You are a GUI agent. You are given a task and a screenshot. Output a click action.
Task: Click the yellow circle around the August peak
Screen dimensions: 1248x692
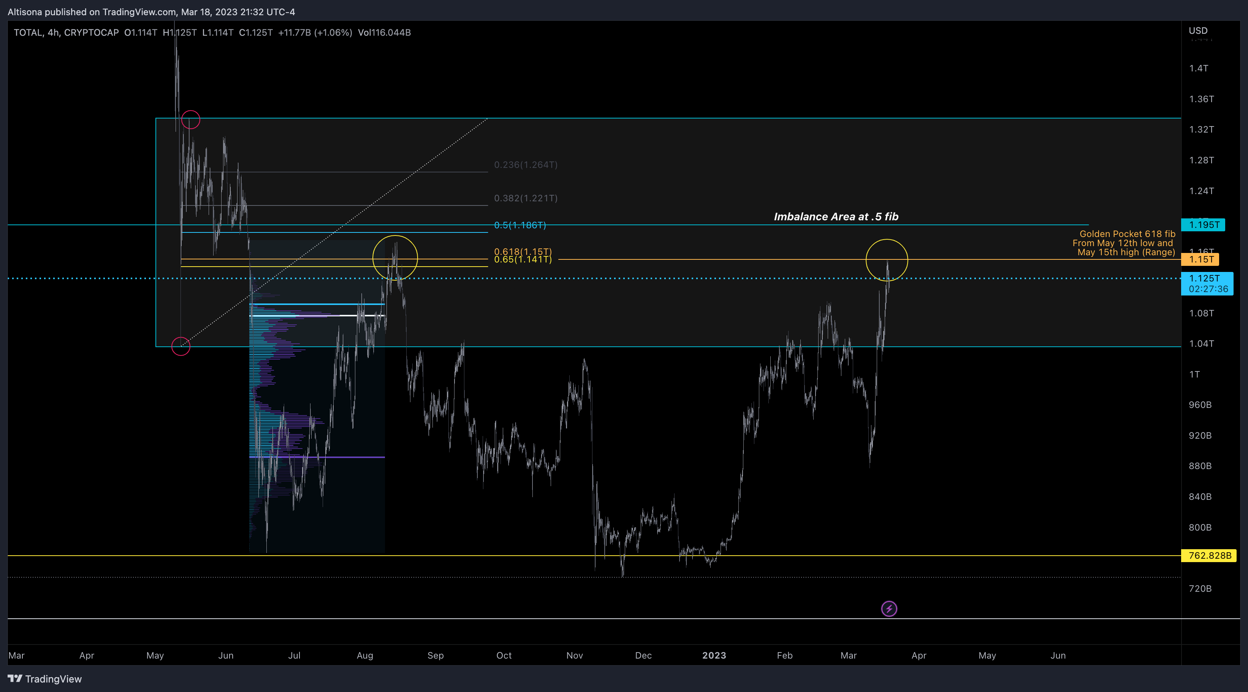click(x=395, y=258)
